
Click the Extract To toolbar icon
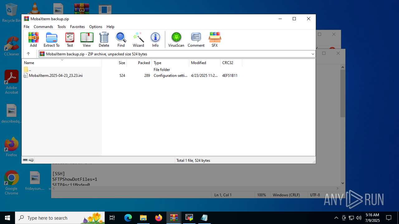(x=51, y=40)
